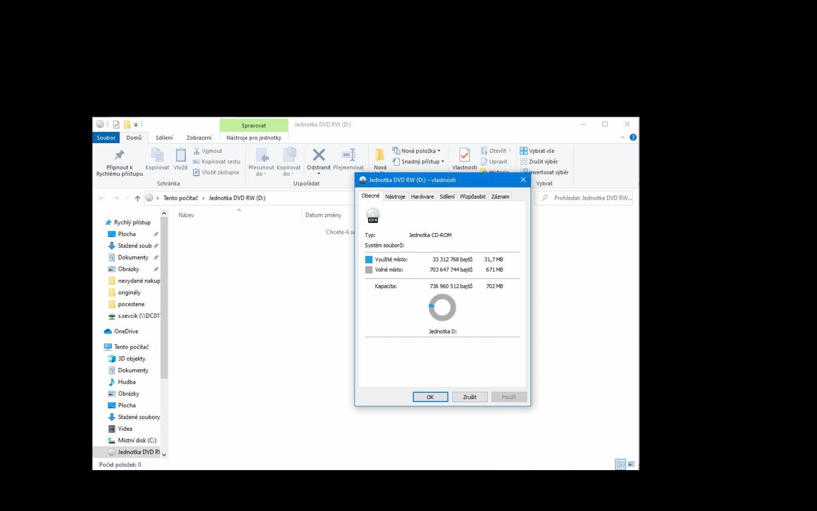Click the Up one level arrow
Screen dimensions: 817x511
pos(137,198)
